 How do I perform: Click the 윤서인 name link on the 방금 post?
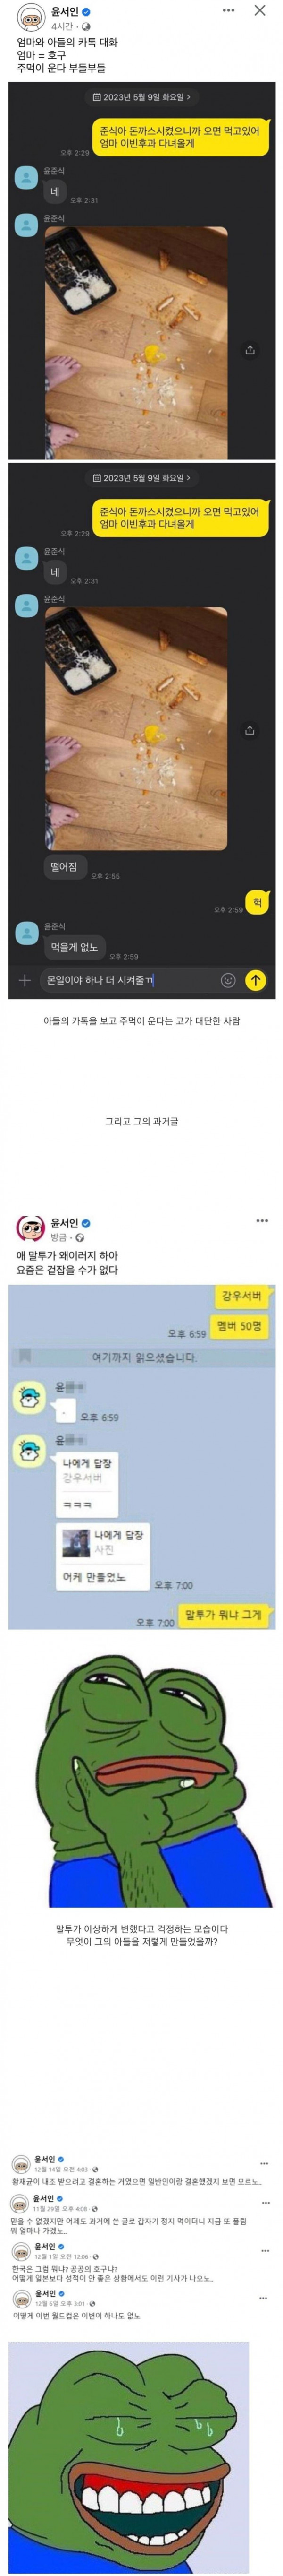[64, 1222]
